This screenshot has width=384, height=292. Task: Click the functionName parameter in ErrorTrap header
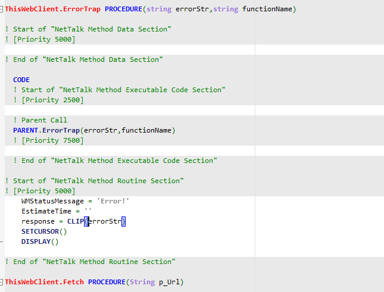click(269, 9)
